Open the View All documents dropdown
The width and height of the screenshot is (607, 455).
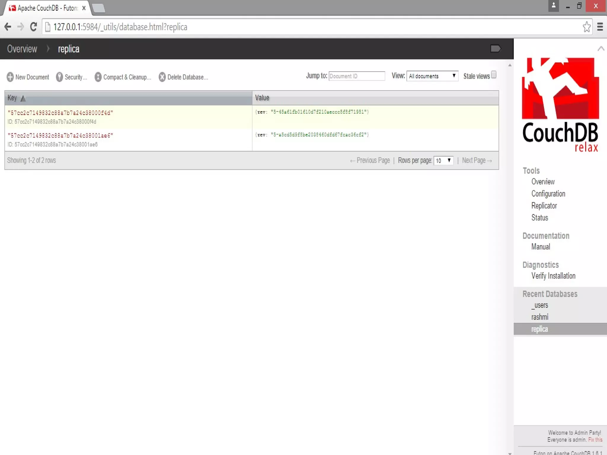[x=432, y=76]
